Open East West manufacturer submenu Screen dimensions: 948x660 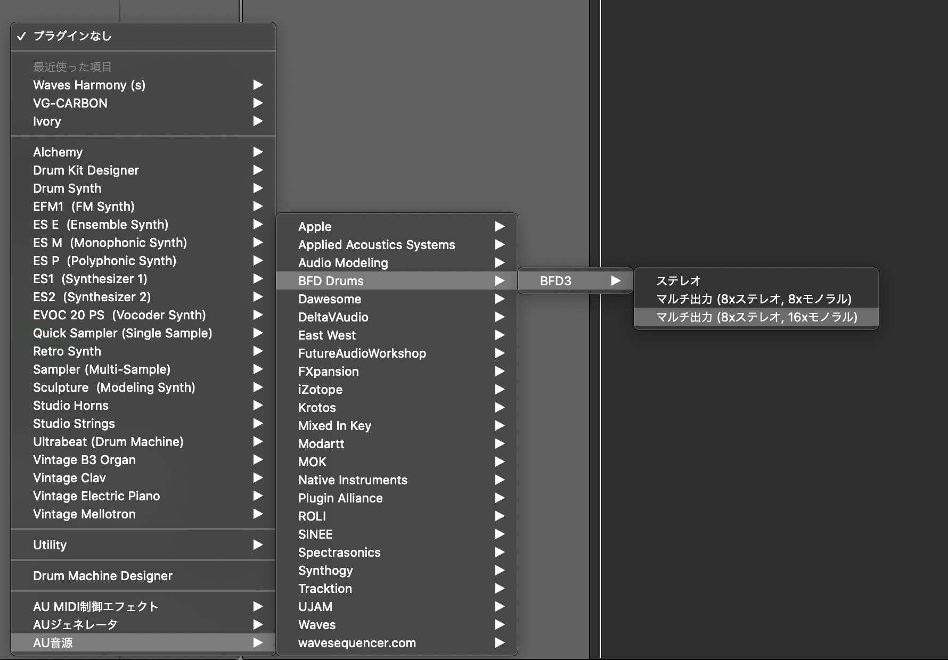[x=397, y=335]
